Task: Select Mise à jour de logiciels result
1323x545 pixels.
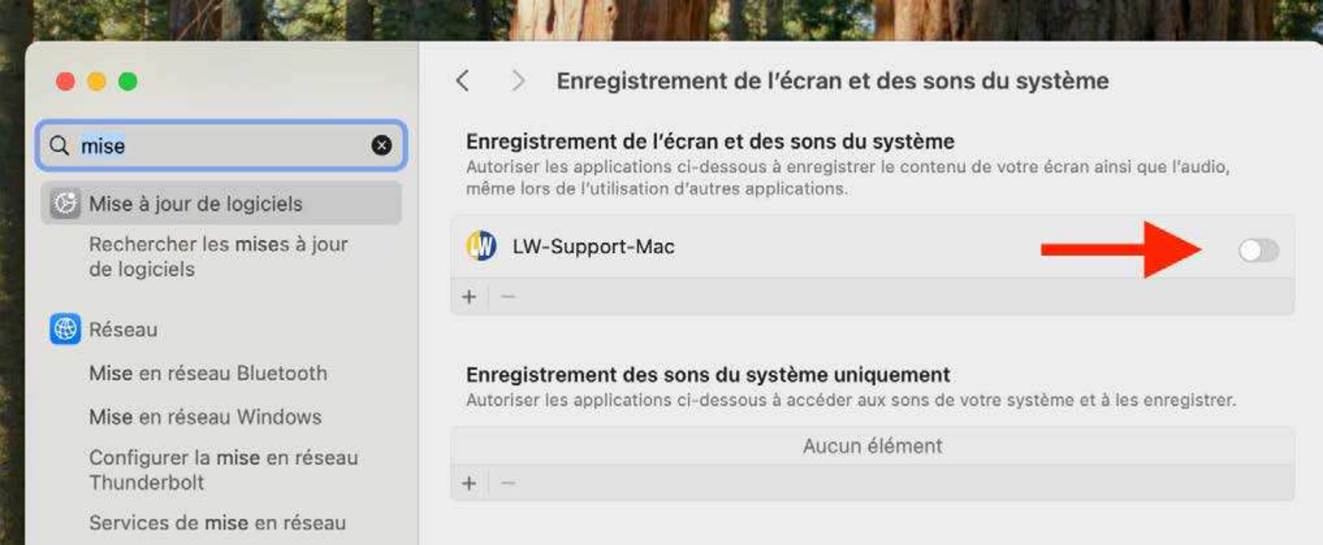Action: coord(195,204)
